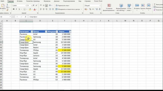The image size is (163, 91).
Task: Toggle Wrap Text (Переносить текст)
Action: 62,6
